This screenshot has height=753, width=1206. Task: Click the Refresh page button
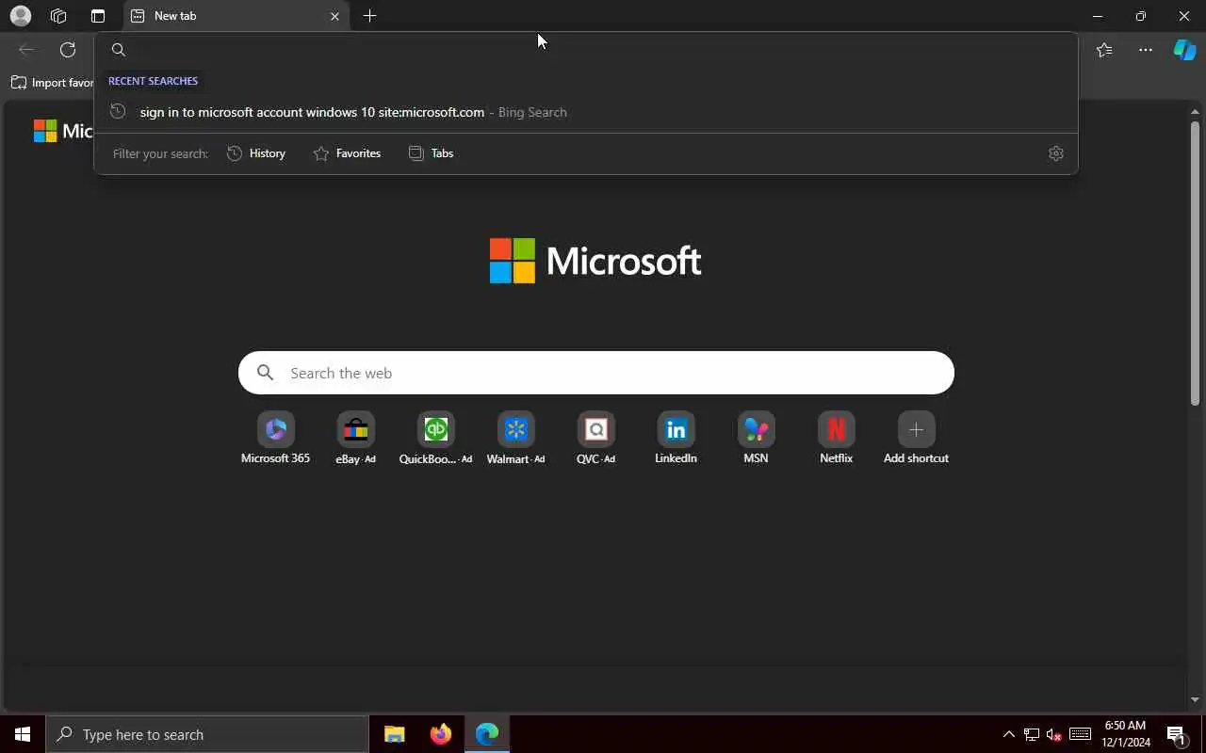[68, 50]
